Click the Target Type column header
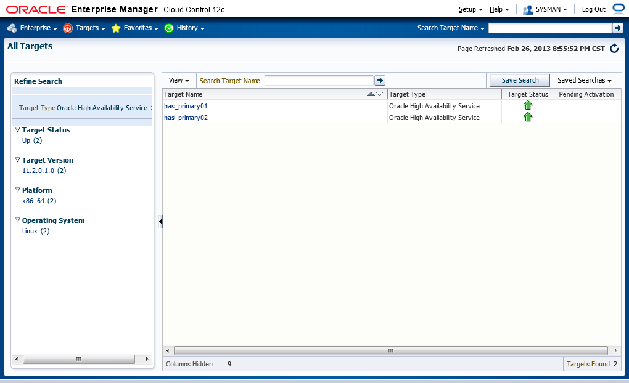This screenshot has width=629, height=383. tap(444, 94)
